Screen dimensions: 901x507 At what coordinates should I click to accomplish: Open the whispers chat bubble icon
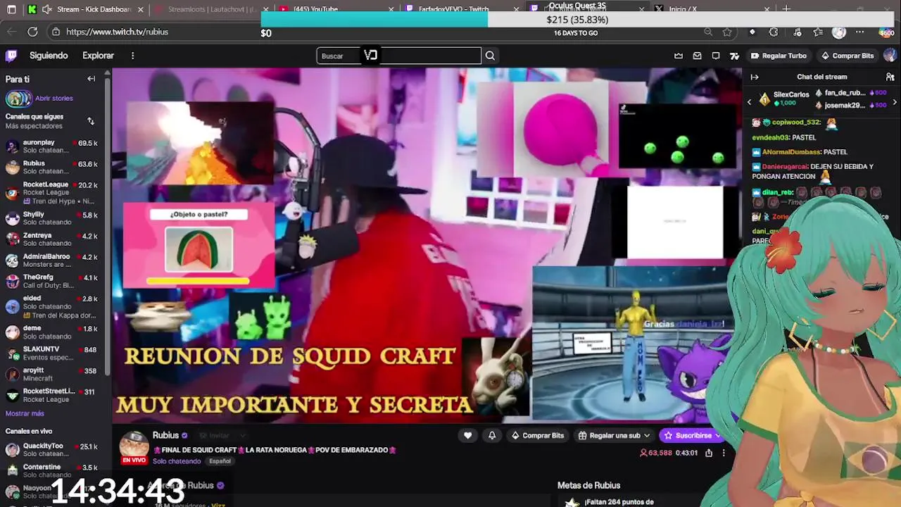click(716, 56)
